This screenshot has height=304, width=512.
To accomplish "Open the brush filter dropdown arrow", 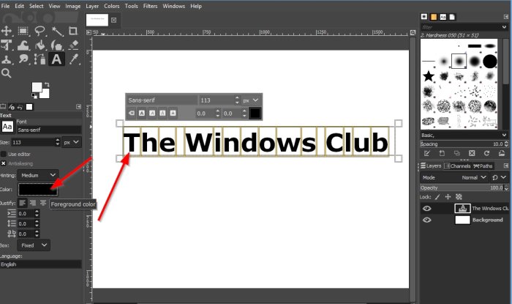I will pyautogui.click(x=504, y=27).
